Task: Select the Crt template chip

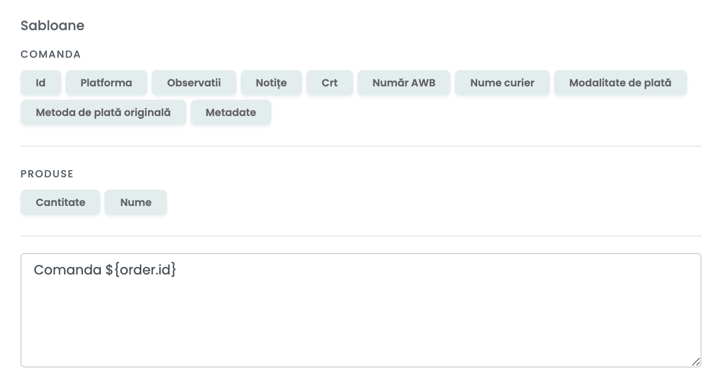Action: click(330, 83)
